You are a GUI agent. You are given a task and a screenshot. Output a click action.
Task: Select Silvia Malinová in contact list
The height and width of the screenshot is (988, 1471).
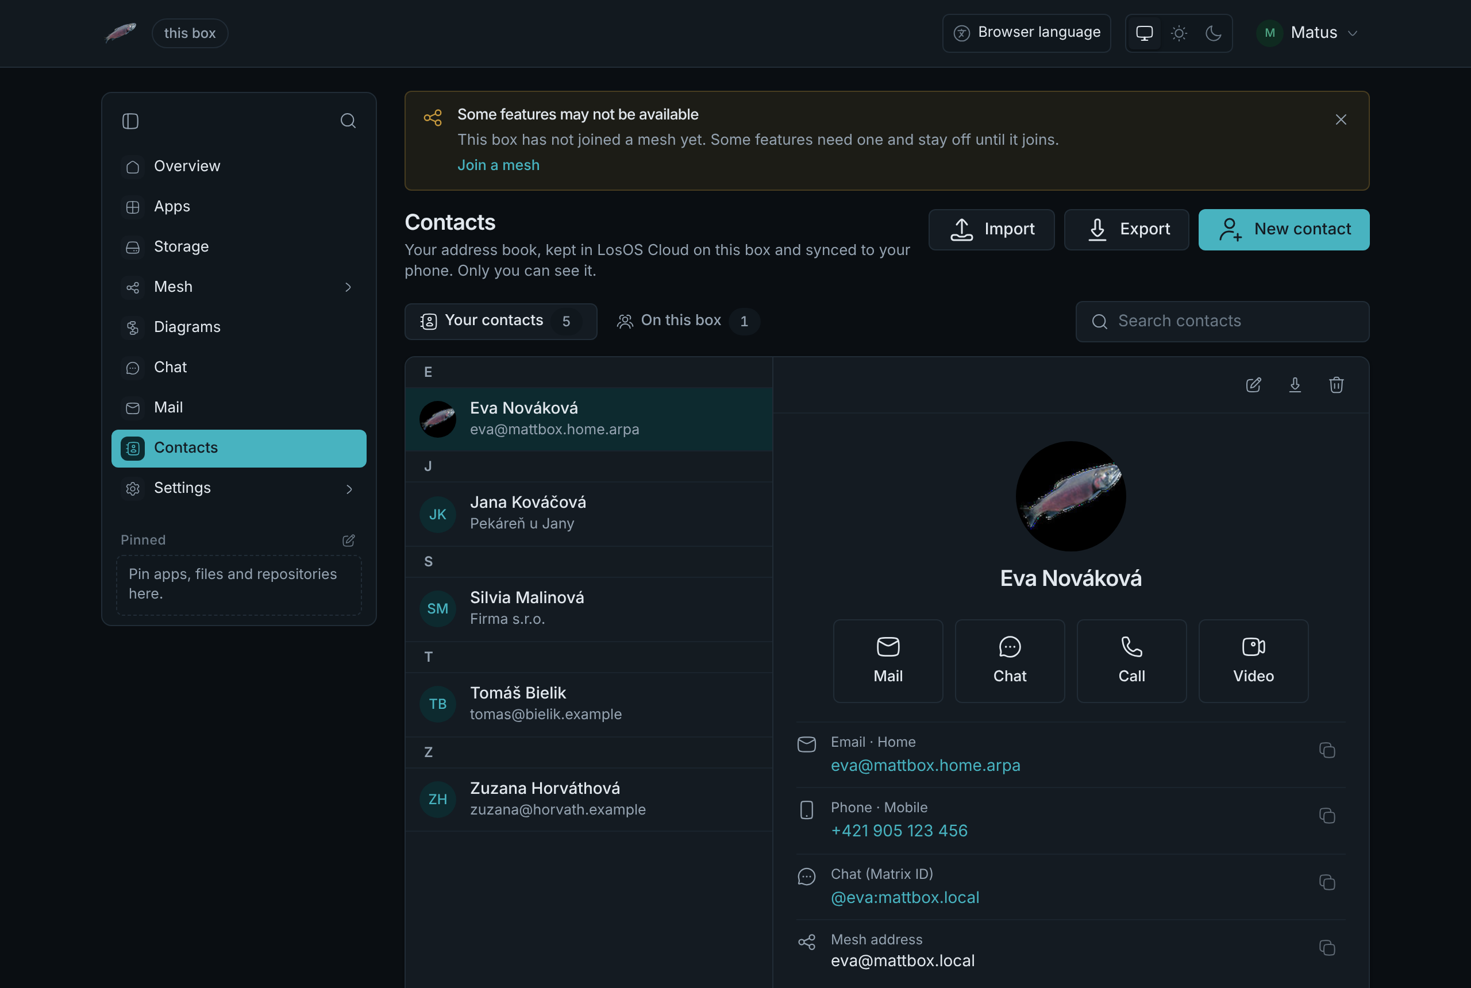[588, 609]
